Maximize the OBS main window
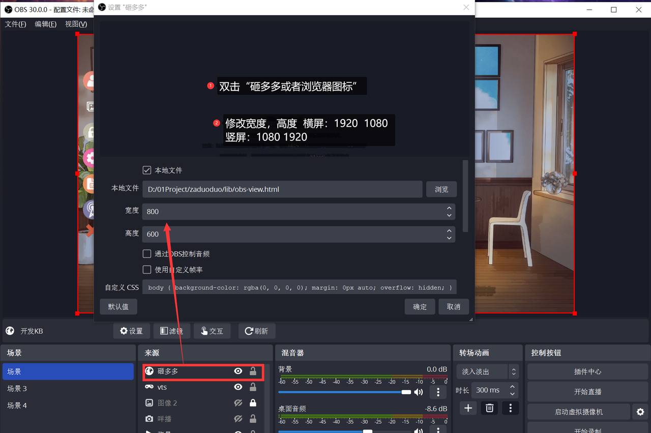 [614, 10]
